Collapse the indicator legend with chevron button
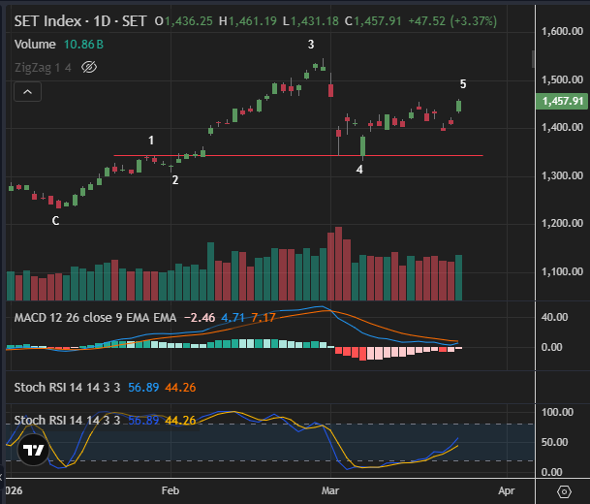The height and width of the screenshot is (504, 590). tap(27, 92)
